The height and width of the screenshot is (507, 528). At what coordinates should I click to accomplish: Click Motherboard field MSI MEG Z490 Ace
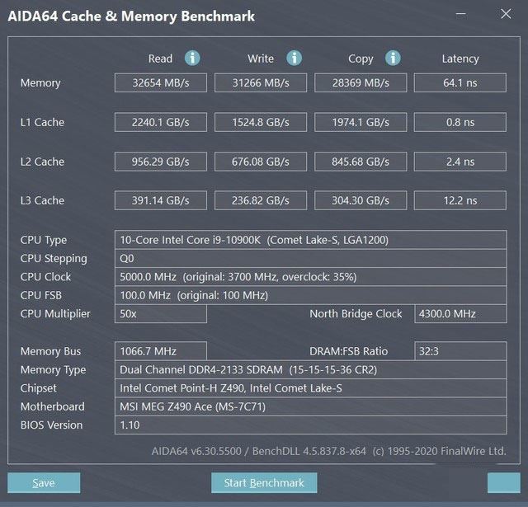click(311, 406)
